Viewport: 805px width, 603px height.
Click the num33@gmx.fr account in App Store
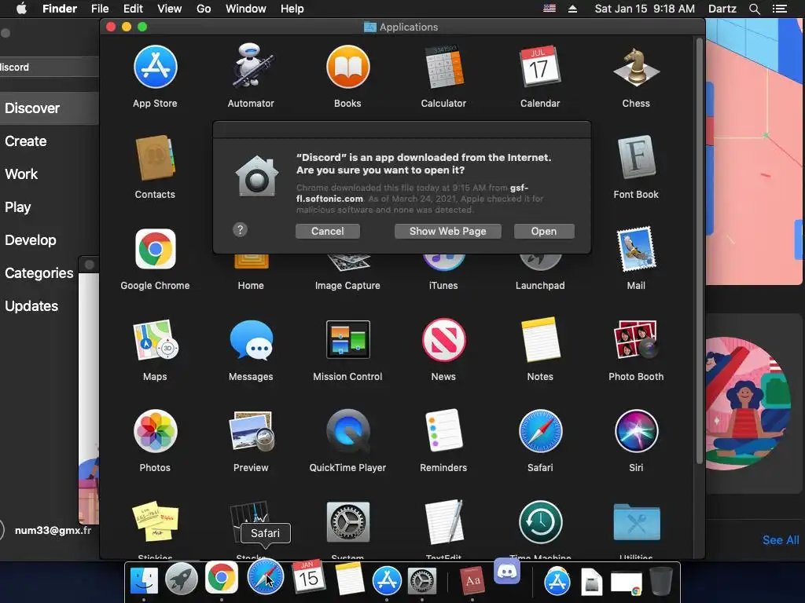pyautogui.click(x=53, y=530)
